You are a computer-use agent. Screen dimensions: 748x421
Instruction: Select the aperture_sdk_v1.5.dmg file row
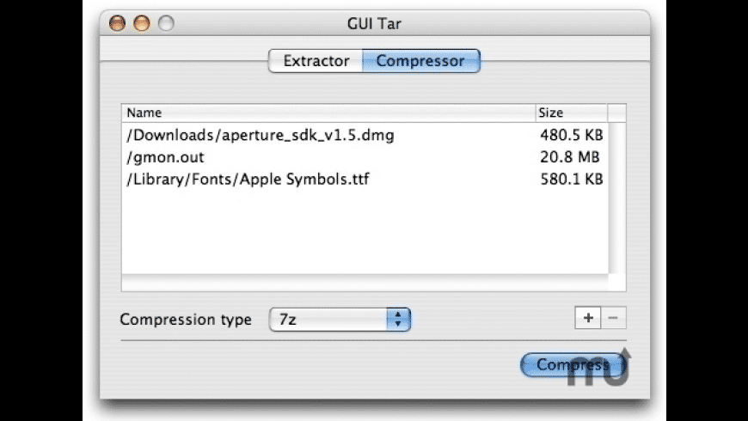point(261,136)
